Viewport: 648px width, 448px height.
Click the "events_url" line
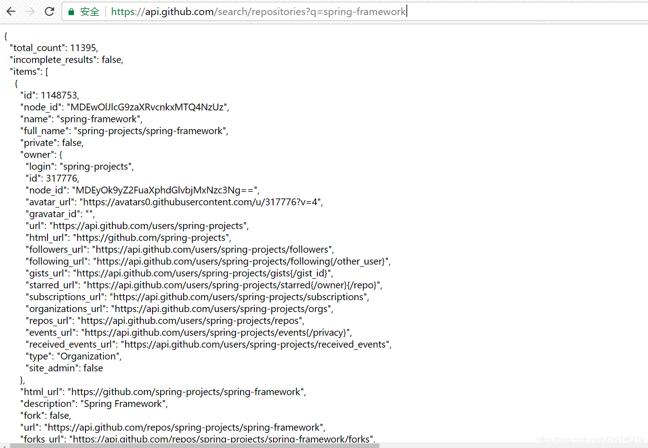(x=189, y=333)
